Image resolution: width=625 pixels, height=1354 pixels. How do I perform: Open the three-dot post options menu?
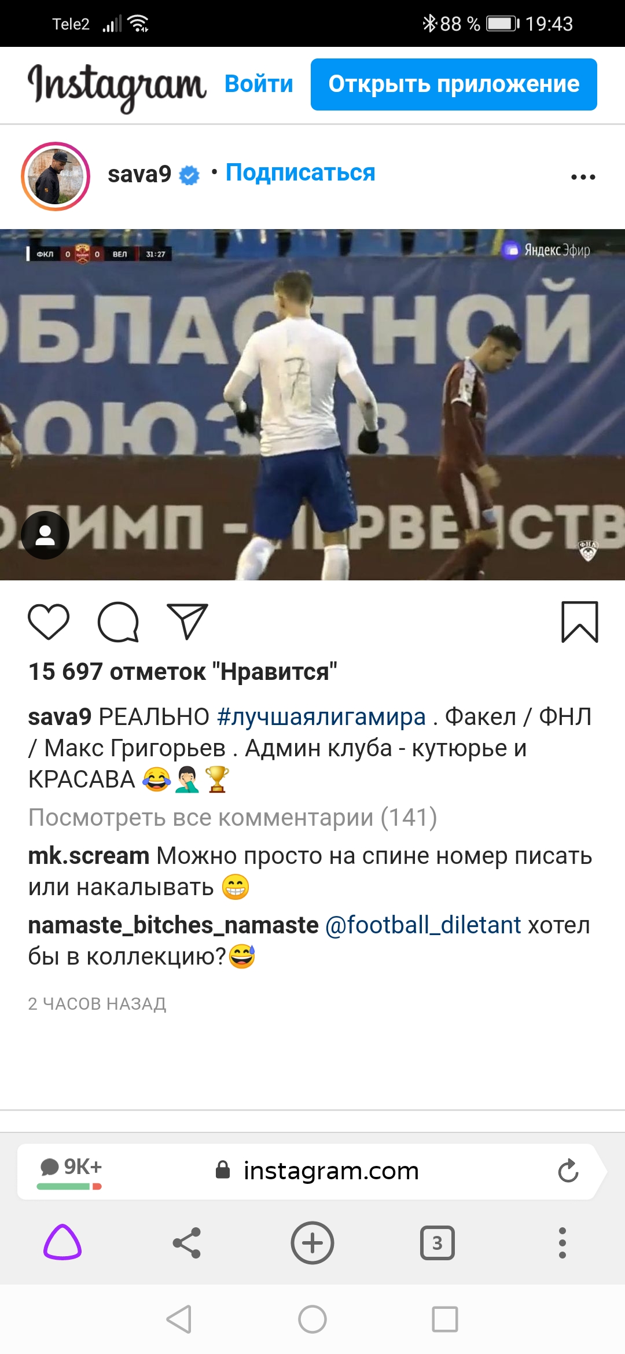(x=583, y=177)
